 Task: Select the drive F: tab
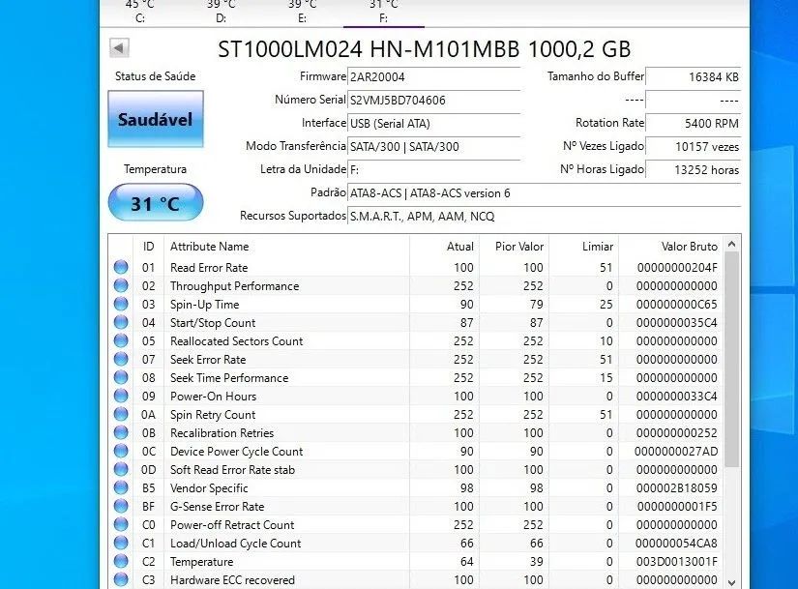(x=384, y=13)
